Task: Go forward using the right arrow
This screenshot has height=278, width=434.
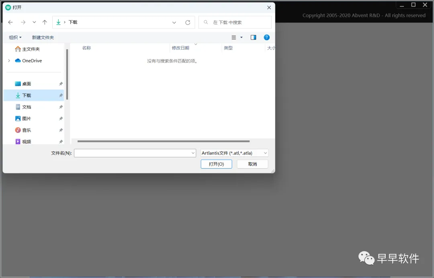Action: coord(23,23)
